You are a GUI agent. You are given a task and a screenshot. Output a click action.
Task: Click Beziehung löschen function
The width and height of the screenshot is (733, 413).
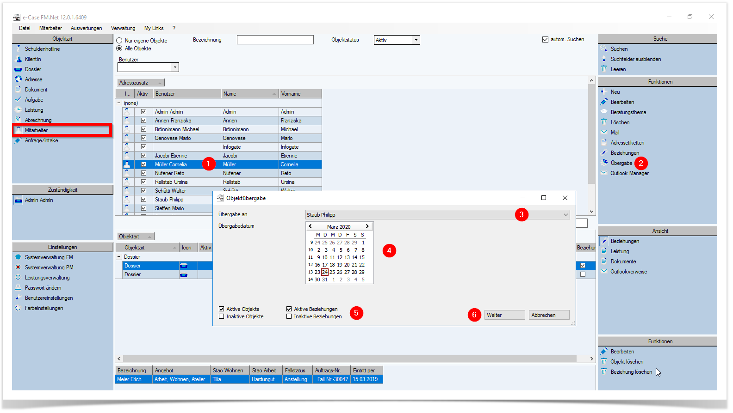[631, 372]
